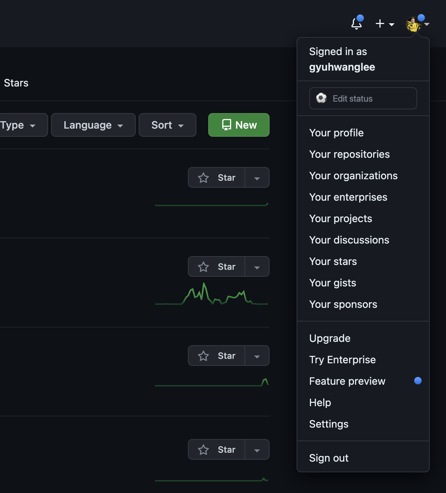Star the first repository in list
The height and width of the screenshot is (493, 446).
[x=217, y=178]
